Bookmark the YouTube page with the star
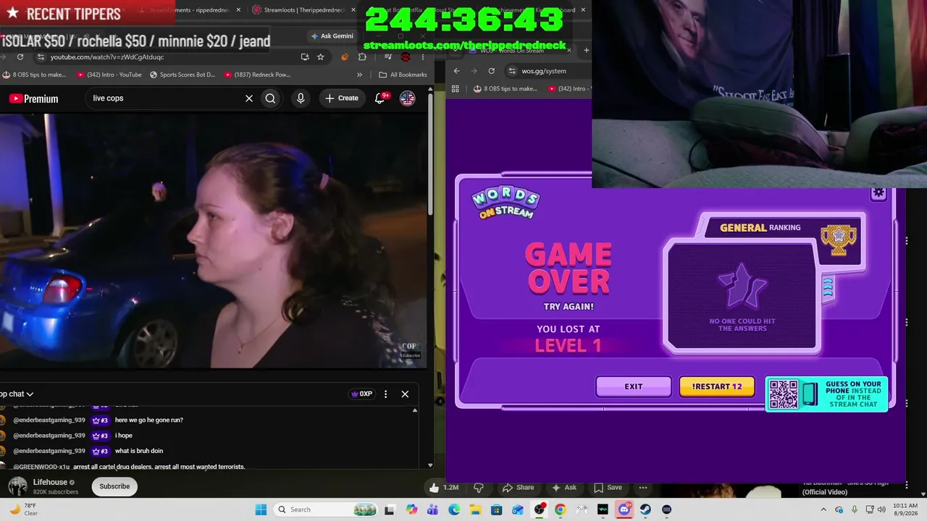Screen dimensions: 927x521 pyautogui.click(x=320, y=57)
